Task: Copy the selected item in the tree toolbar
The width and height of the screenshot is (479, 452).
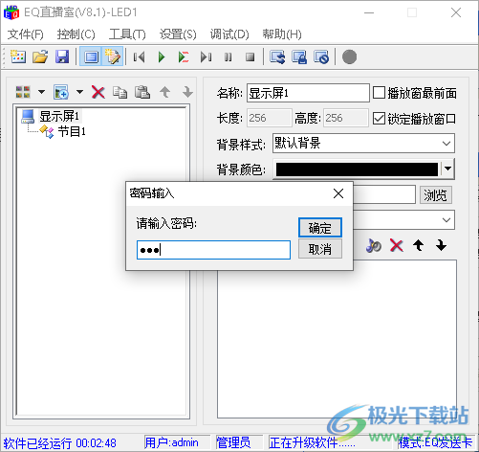Action: click(120, 92)
